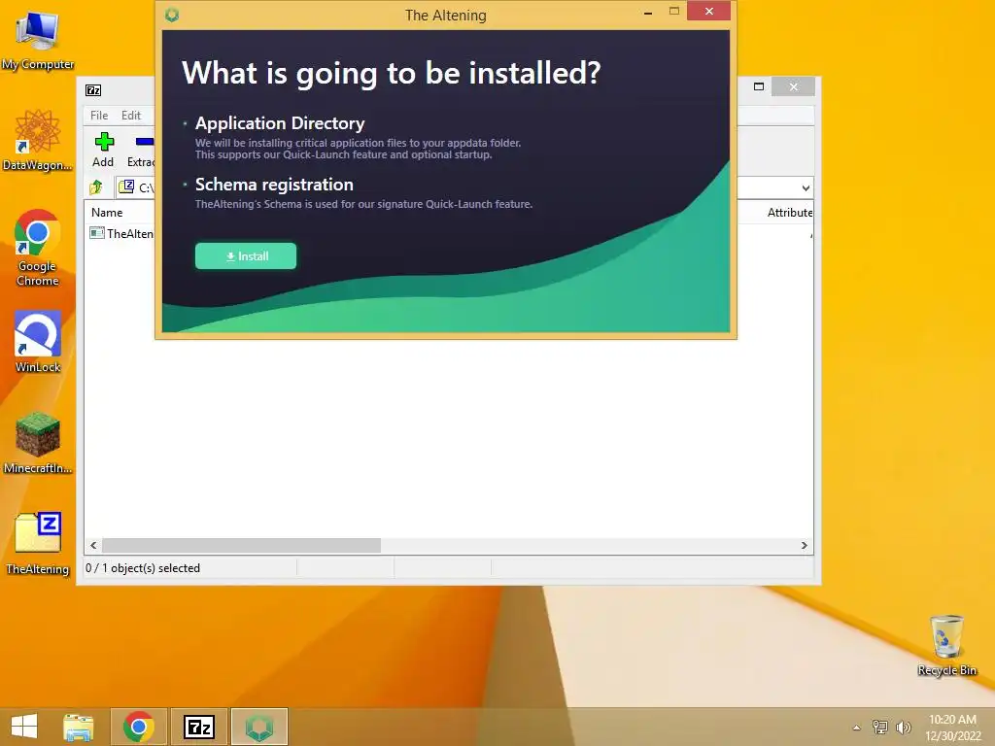This screenshot has width=995, height=746.
Task: Click the scrollbar left arrow in 7-Zip
Action: pyautogui.click(x=93, y=546)
